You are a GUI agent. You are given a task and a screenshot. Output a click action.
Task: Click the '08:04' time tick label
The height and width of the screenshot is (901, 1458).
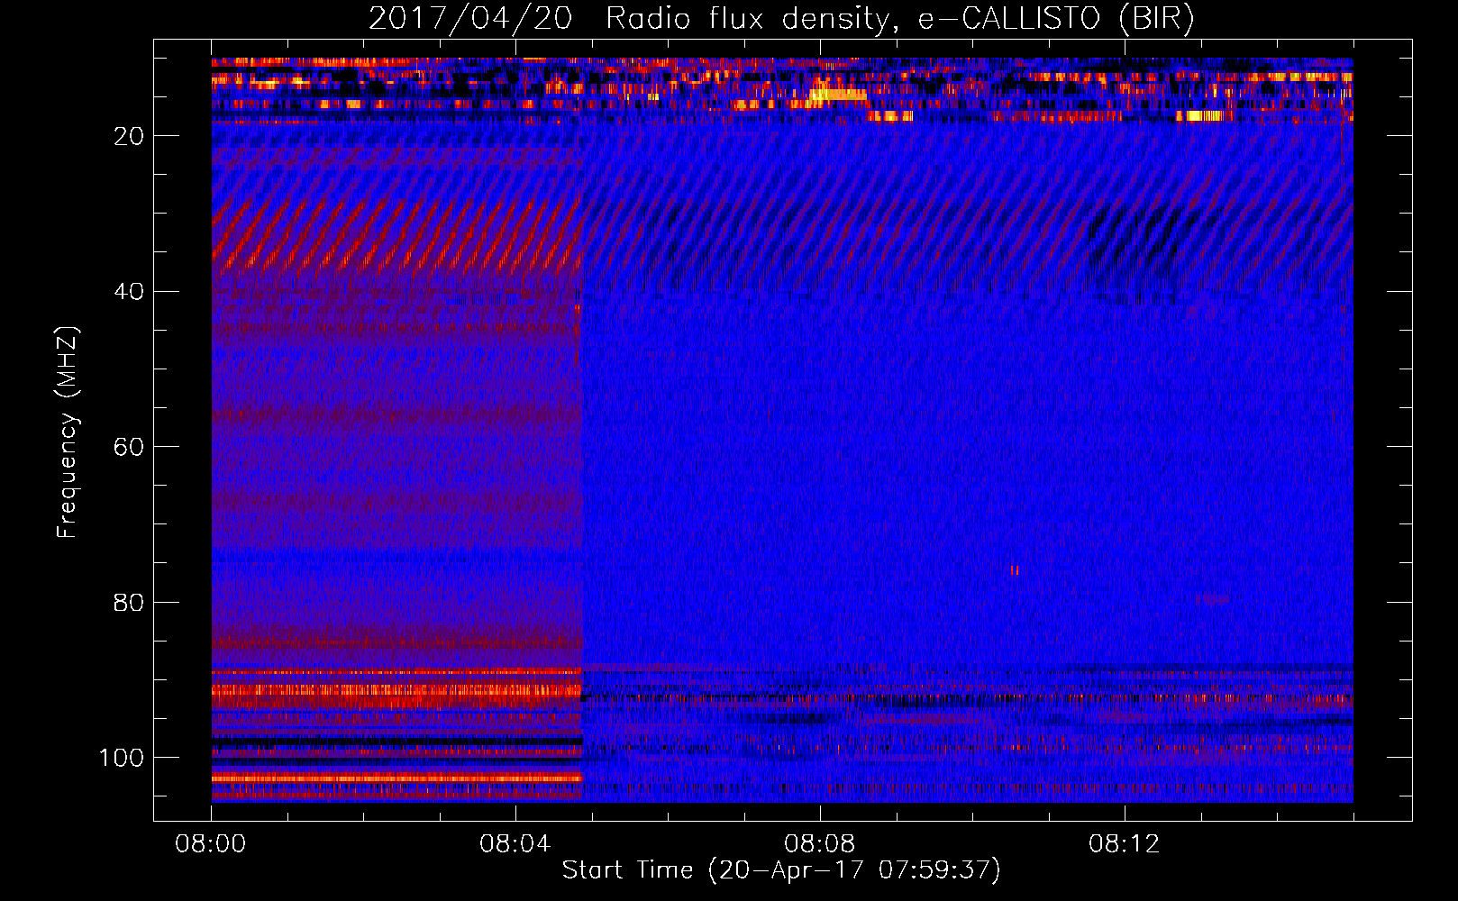coord(515,844)
